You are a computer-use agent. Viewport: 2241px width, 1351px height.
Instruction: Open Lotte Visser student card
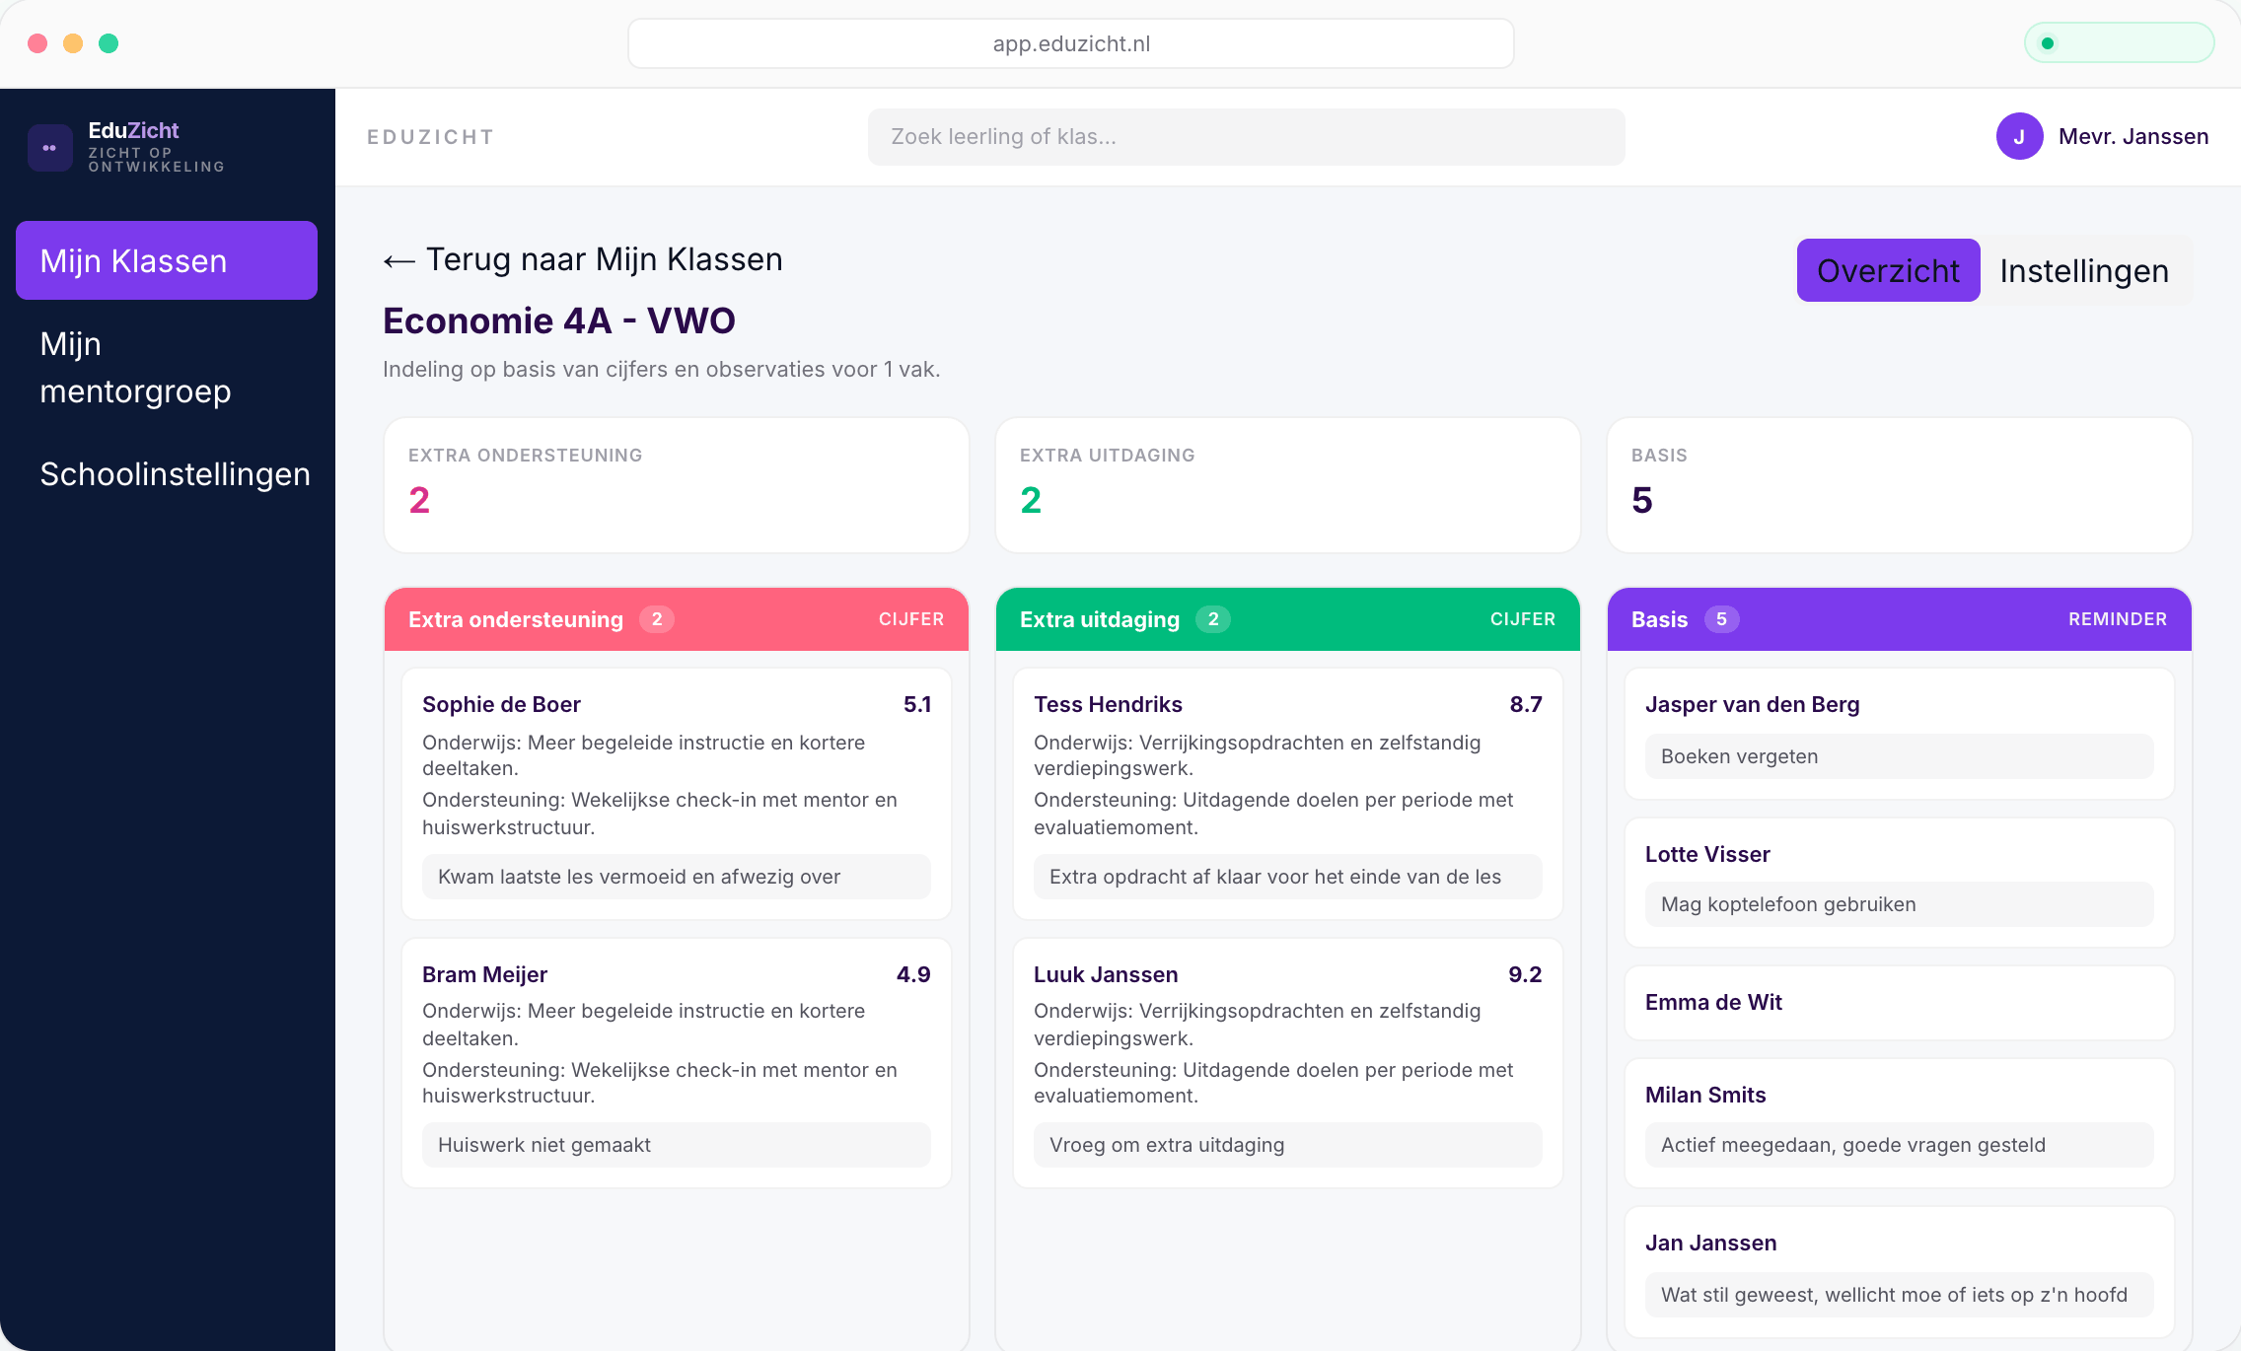point(1900,883)
